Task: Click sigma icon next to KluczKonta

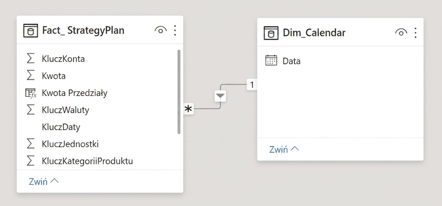Action: [30, 59]
